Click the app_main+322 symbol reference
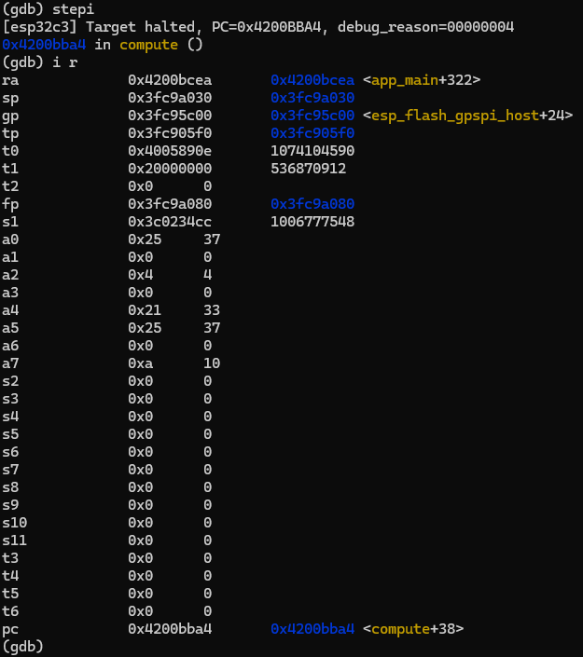This screenshot has width=583, height=657. point(421,80)
